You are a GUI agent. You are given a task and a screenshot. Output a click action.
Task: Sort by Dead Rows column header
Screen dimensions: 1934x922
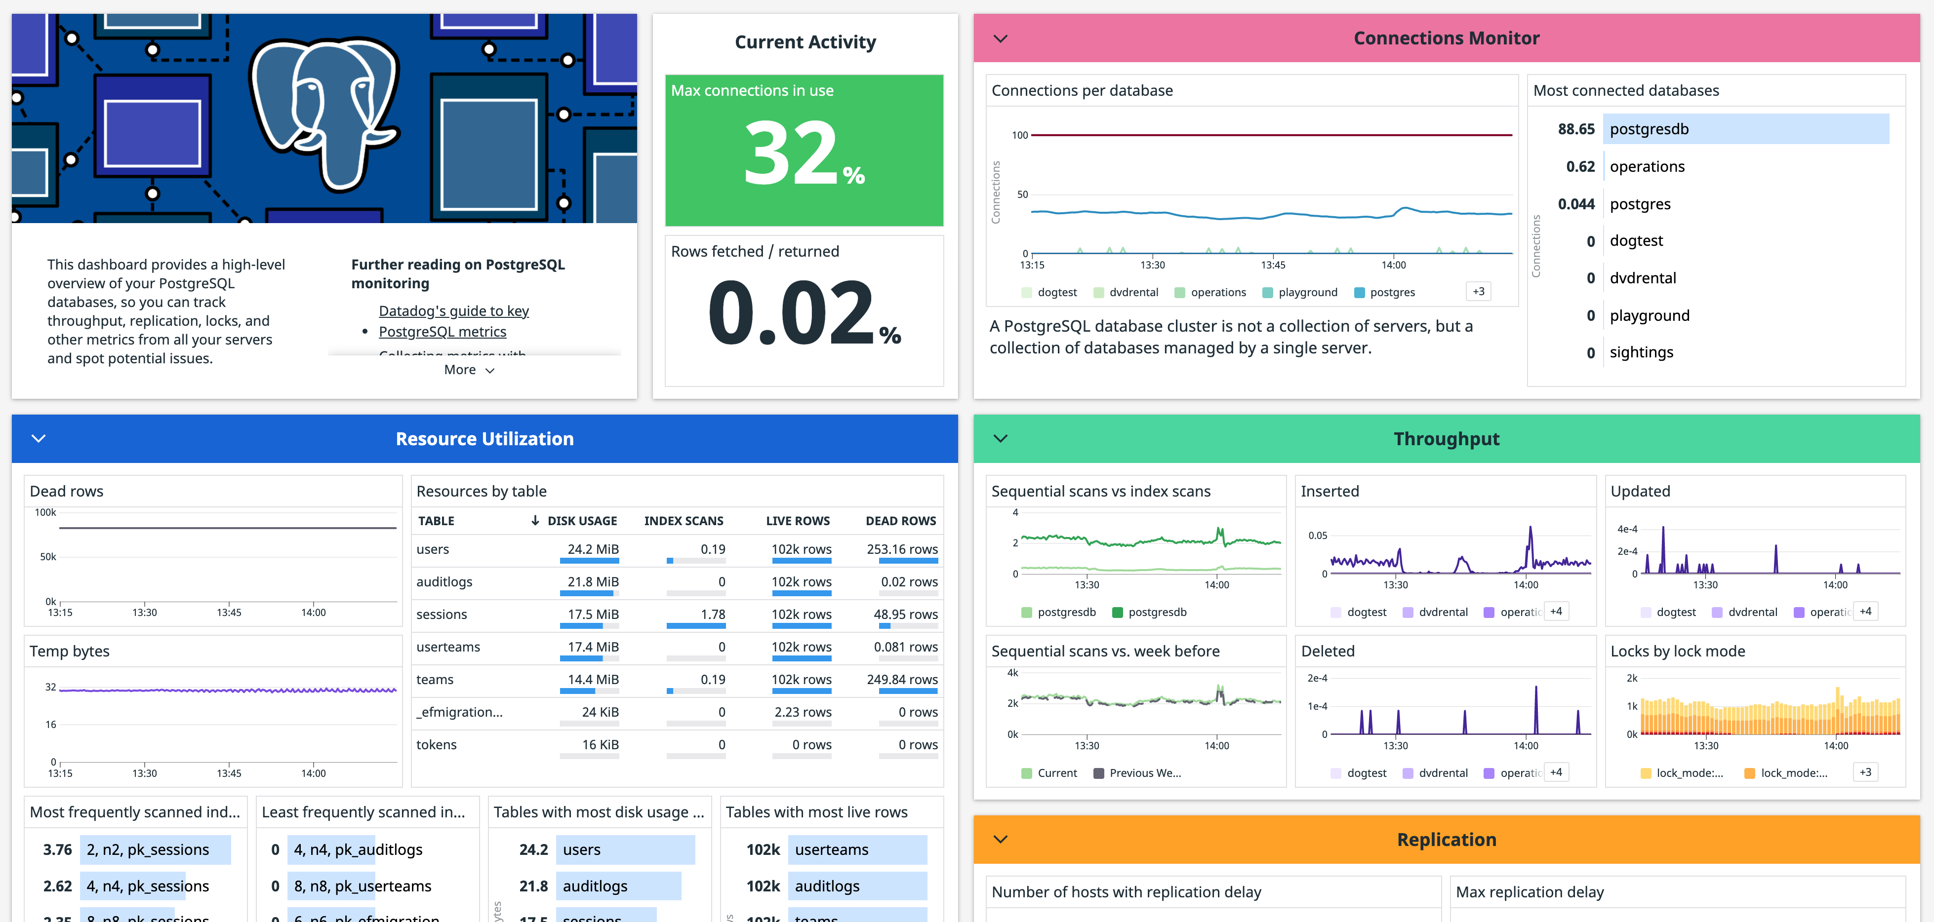coord(900,521)
